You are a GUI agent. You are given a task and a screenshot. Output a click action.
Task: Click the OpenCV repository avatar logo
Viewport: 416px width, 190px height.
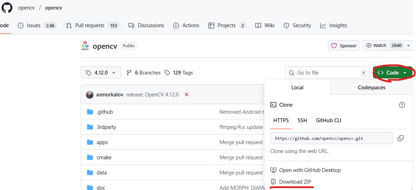tap(85, 46)
